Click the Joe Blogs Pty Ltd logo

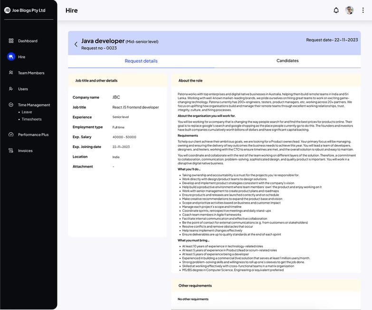(x=7, y=10)
